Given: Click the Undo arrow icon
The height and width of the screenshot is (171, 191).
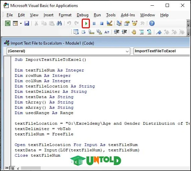Looking at the screenshot, I should pyautogui.click(x=69, y=23).
